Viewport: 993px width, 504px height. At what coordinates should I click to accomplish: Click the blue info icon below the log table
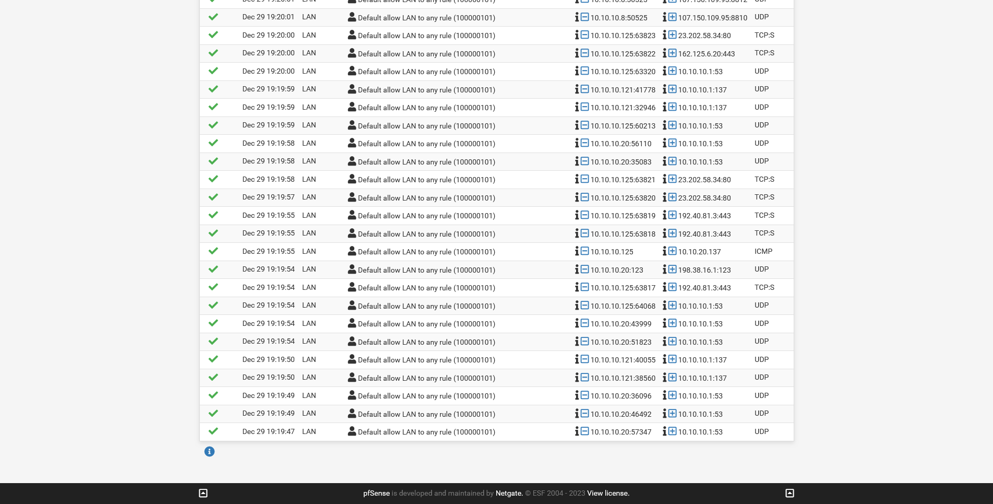(209, 452)
